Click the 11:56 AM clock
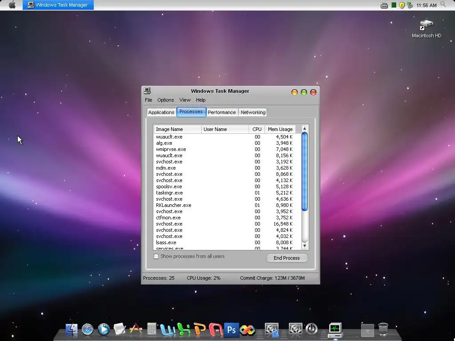Screen dimensions: 455x341 (426, 5)
